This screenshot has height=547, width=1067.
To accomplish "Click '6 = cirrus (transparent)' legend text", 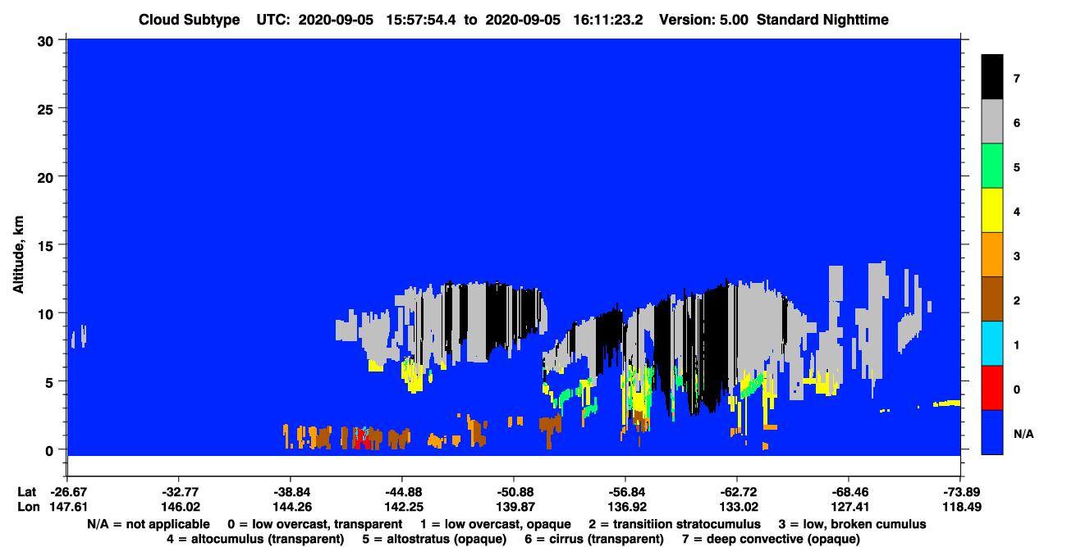I will (x=594, y=539).
